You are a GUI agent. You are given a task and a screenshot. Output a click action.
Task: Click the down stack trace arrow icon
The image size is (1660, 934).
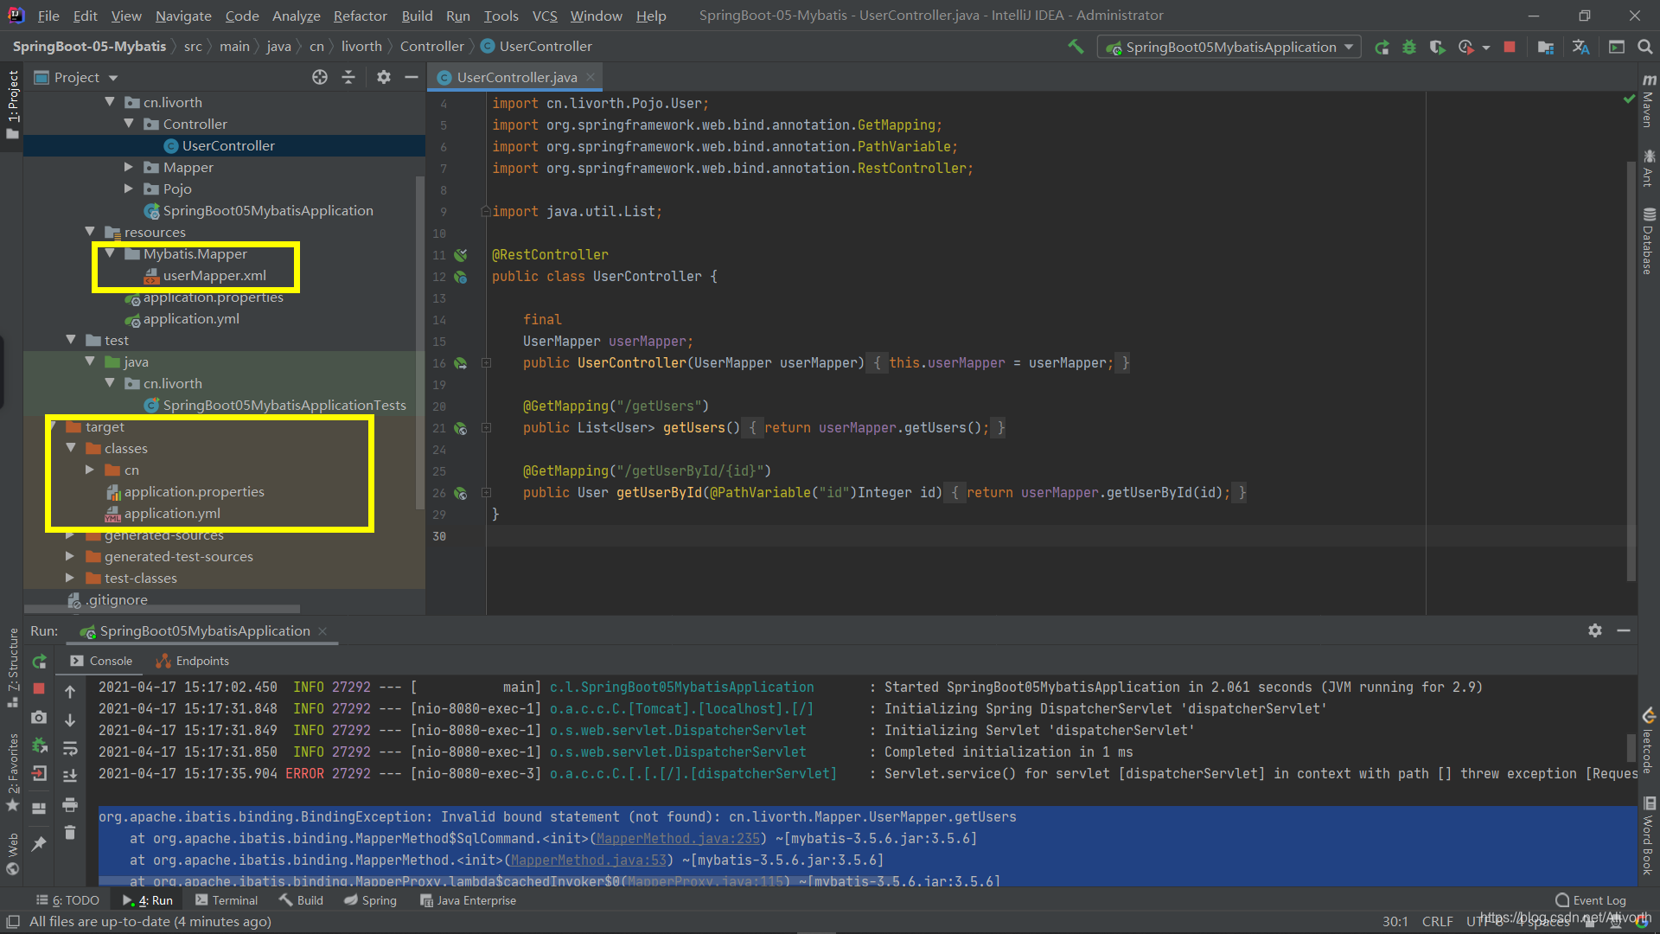pos(70,720)
